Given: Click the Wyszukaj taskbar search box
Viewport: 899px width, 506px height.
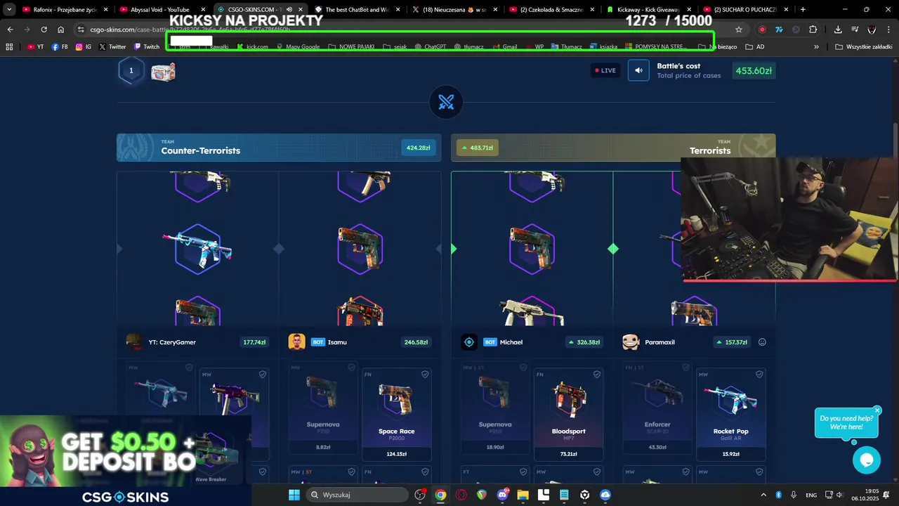Looking at the screenshot, I should tap(357, 495).
